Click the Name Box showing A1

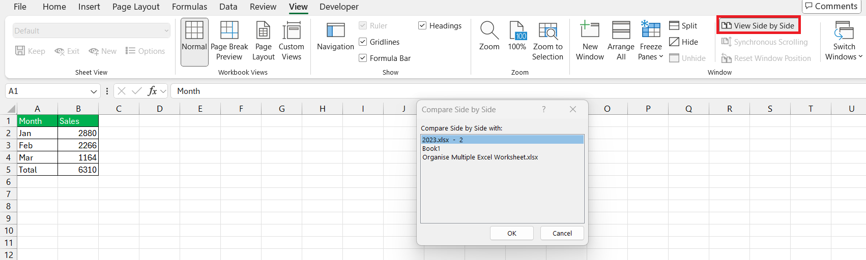[47, 91]
